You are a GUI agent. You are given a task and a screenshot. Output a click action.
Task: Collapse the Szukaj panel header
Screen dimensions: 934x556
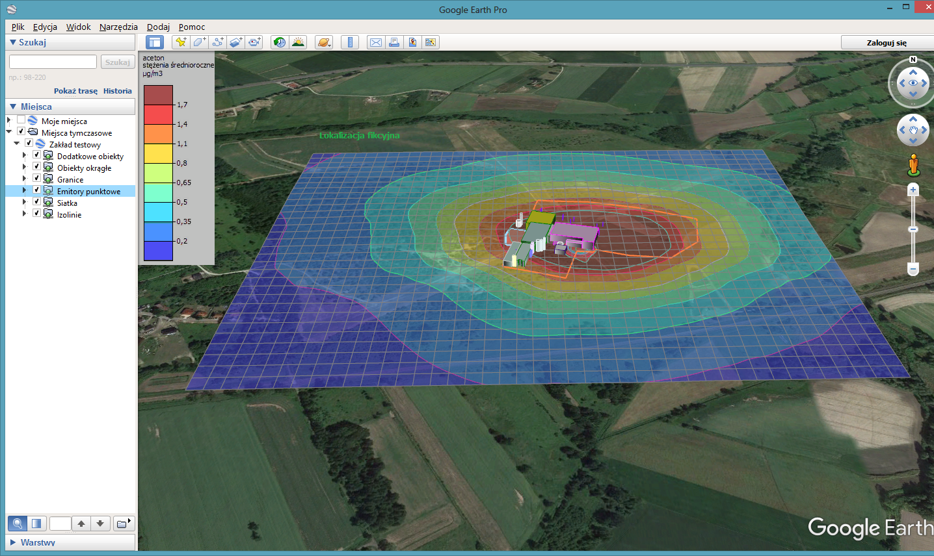pos(70,42)
